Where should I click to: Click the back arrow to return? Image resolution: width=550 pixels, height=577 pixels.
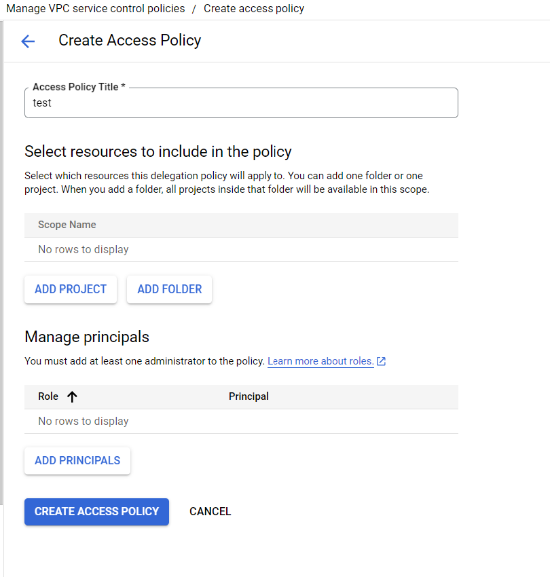point(27,41)
